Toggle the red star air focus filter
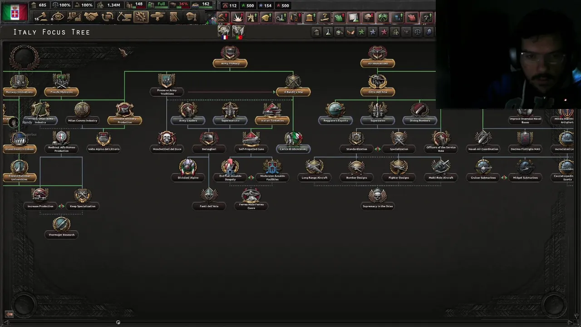 tap(384, 32)
